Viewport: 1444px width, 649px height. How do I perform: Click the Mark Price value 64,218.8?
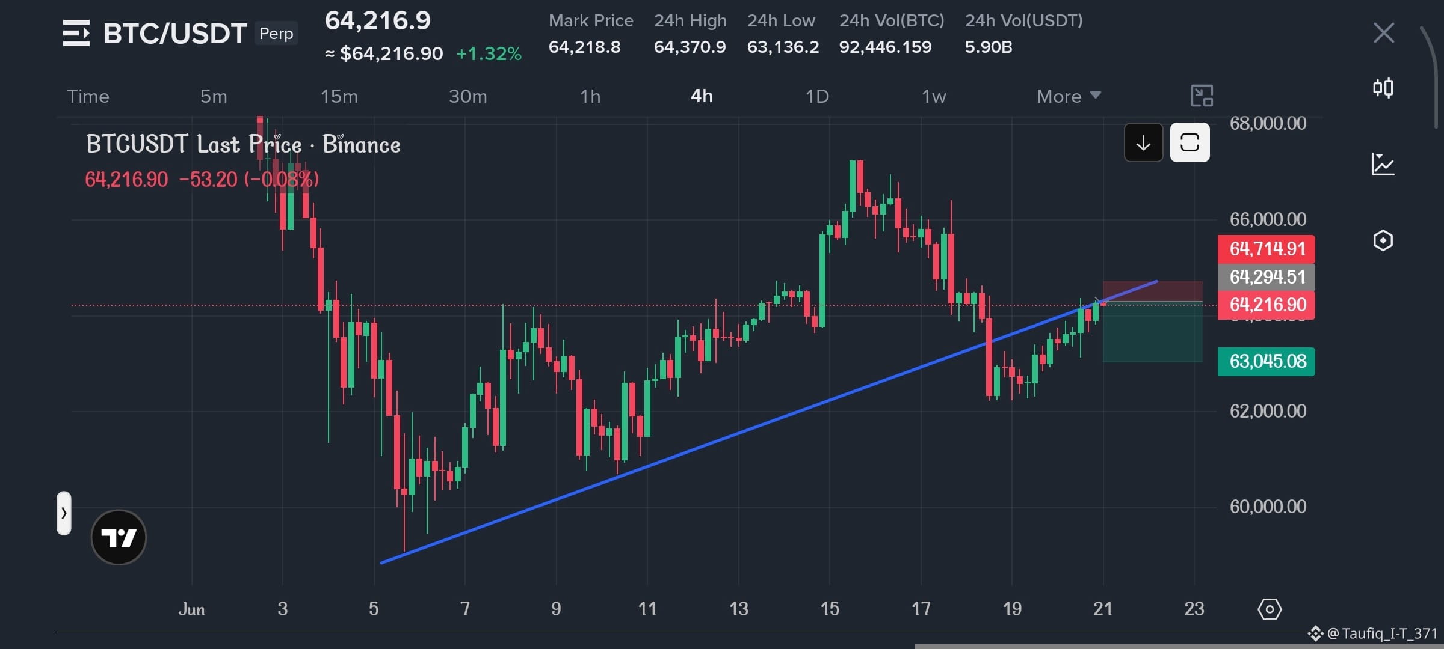584,47
